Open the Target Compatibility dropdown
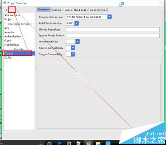 (73, 54)
